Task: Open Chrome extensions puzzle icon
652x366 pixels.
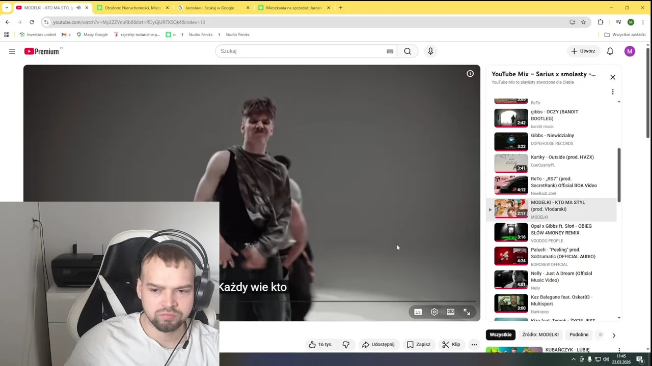Action: (x=601, y=22)
